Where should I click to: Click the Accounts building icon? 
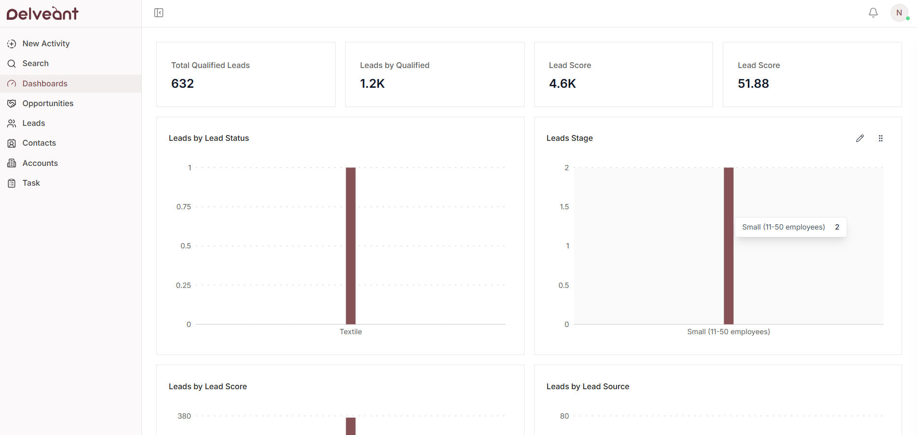[x=12, y=163]
